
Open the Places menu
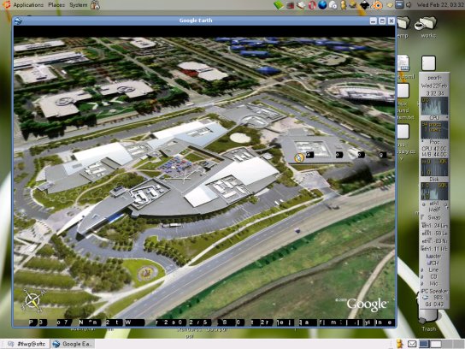pos(56,5)
